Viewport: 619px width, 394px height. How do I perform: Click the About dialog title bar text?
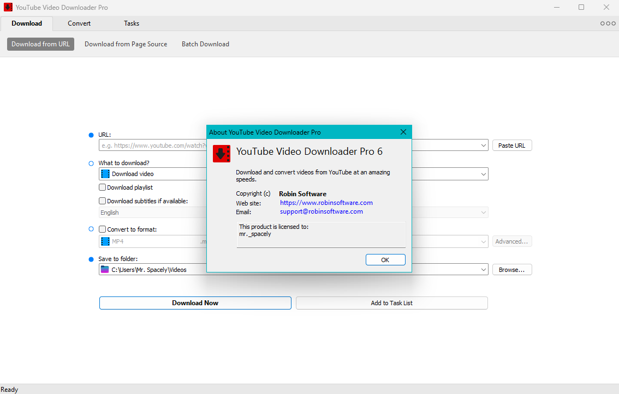[x=265, y=132]
